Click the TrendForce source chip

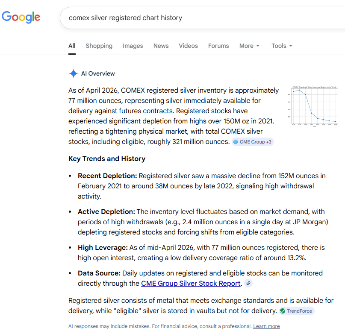click(x=297, y=311)
